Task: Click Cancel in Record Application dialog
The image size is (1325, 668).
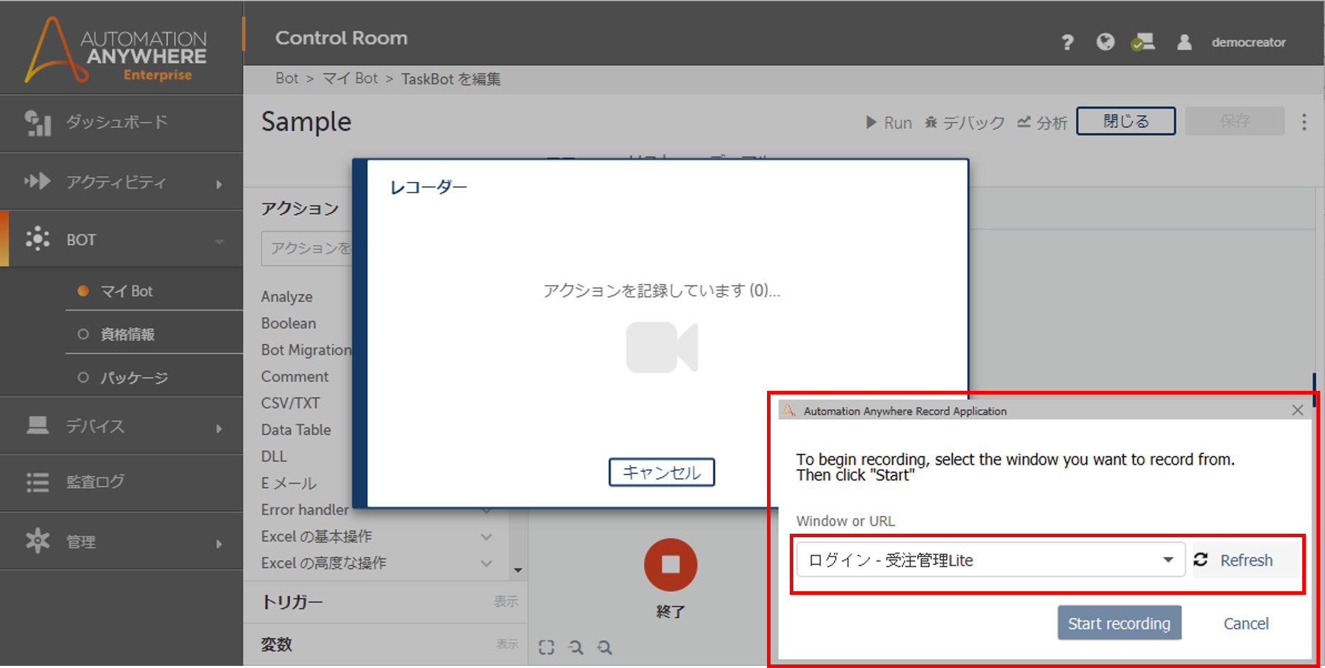Action: point(1246,623)
